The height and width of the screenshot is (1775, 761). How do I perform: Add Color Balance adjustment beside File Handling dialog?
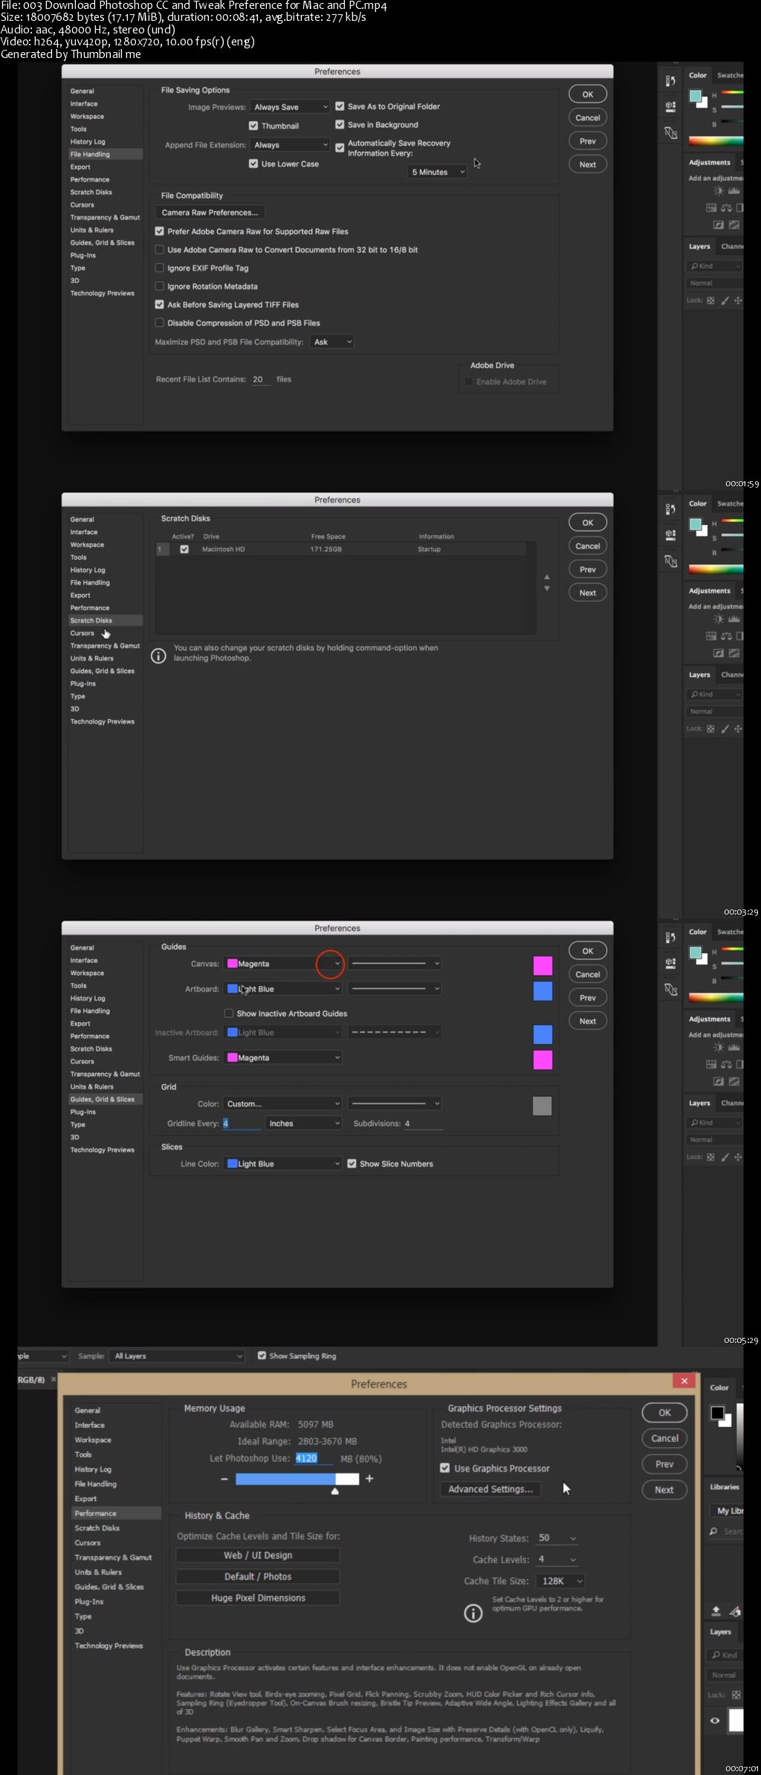click(x=726, y=208)
